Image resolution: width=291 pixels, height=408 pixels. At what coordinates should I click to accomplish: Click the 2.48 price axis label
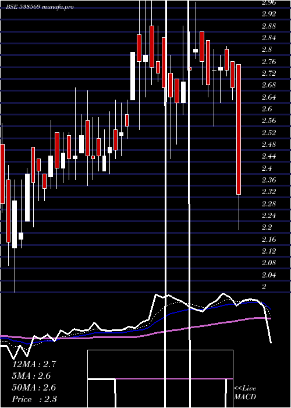269,145
